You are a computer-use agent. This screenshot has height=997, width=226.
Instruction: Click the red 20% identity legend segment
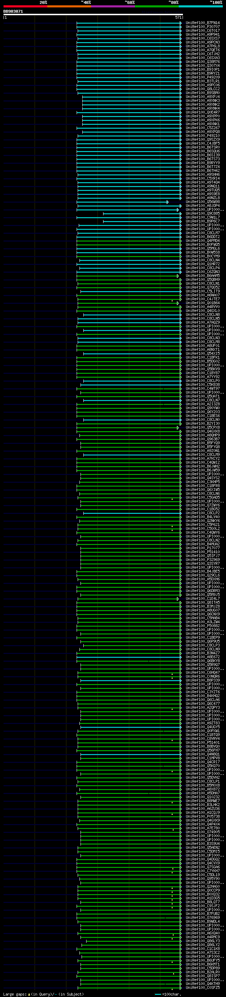coord(25,6)
